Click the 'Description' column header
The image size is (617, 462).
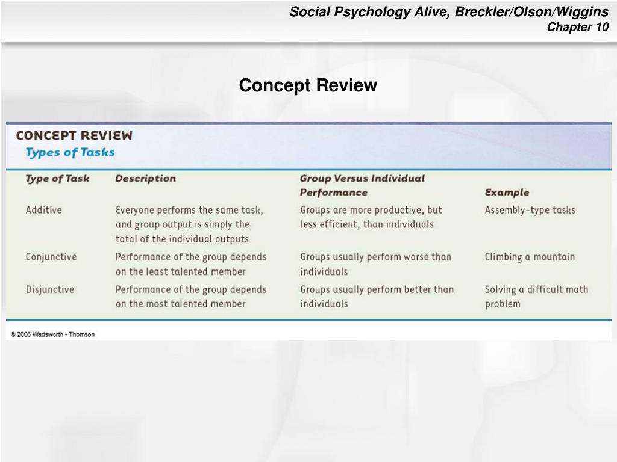[146, 179]
